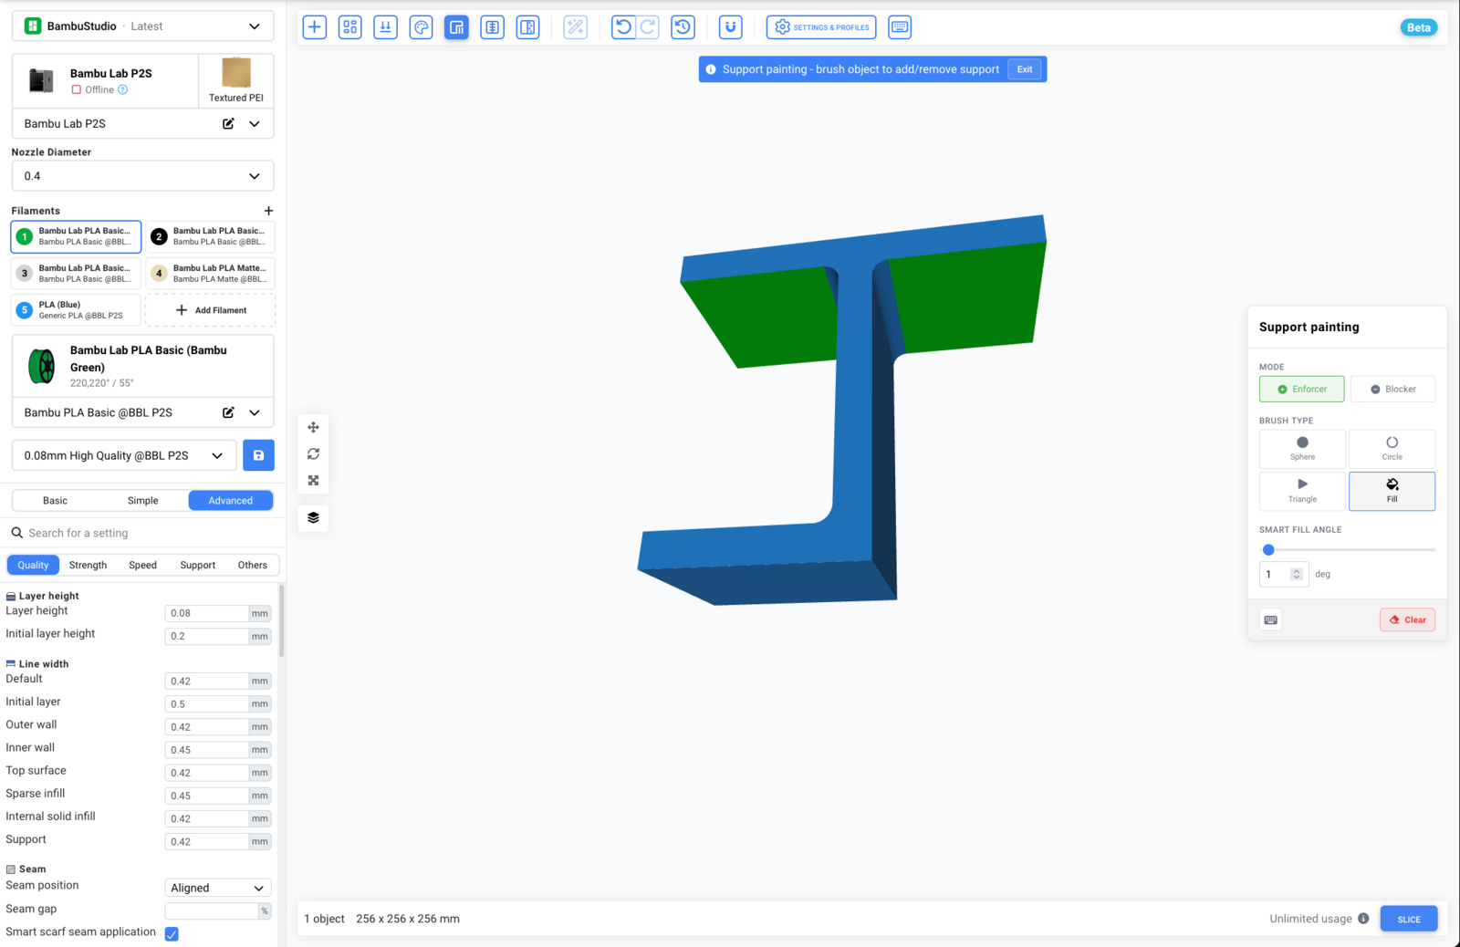Click the Layer height value field
The image size is (1460, 947).
[x=207, y=613]
